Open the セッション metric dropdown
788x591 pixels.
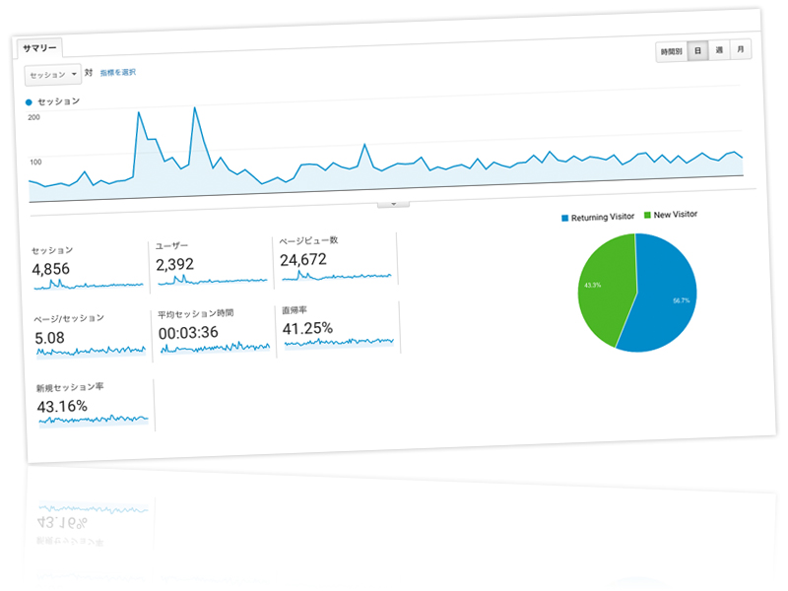(x=53, y=75)
